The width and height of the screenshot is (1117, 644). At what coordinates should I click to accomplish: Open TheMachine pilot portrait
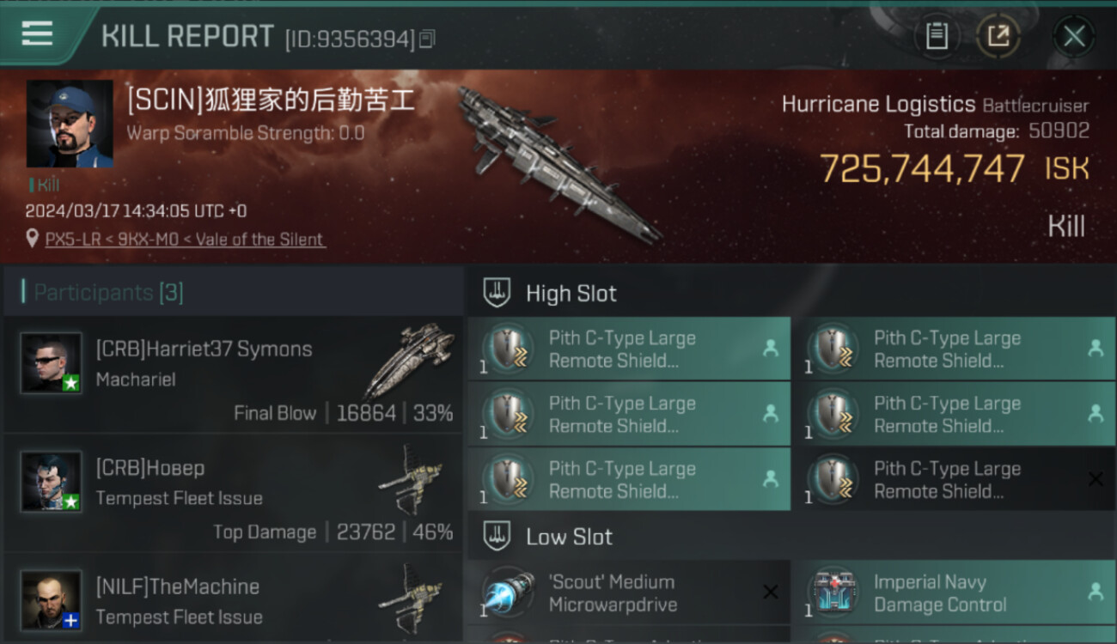(x=52, y=600)
